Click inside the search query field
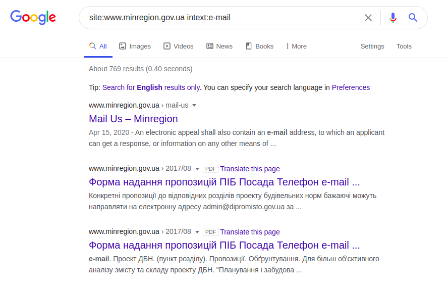Screen dimensions: 447x287 [222, 18]
